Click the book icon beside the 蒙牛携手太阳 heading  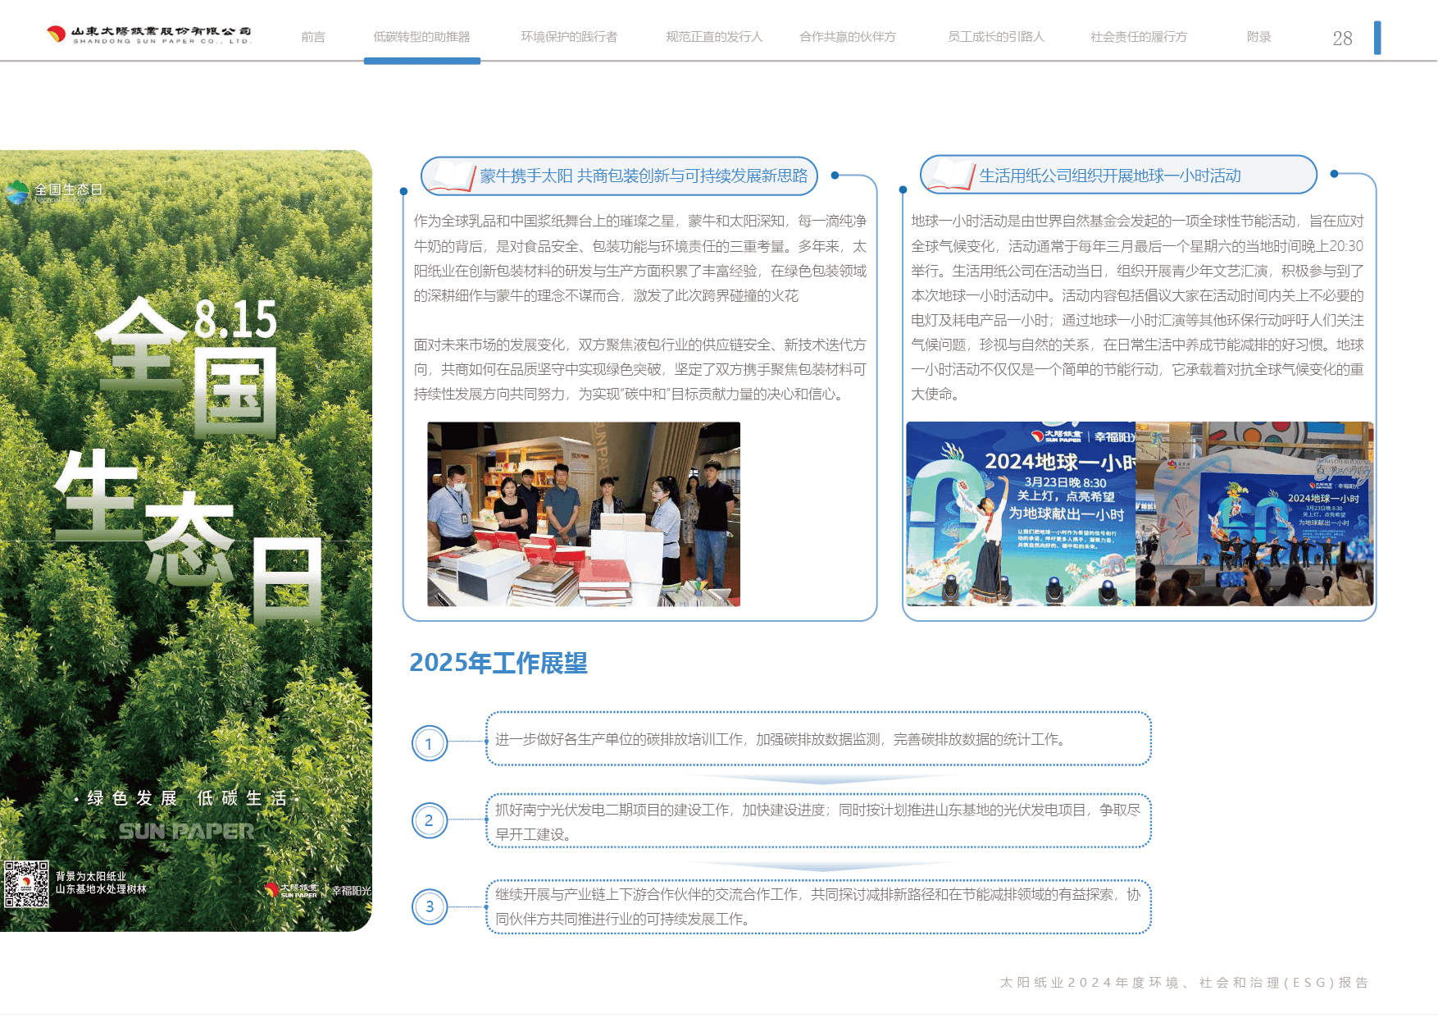click(453, 176)
